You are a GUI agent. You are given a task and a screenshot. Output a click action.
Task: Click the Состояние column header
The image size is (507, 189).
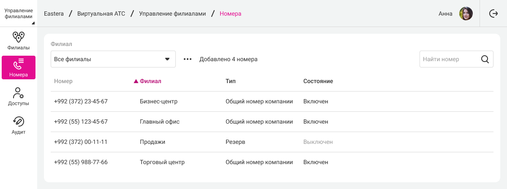318,81
